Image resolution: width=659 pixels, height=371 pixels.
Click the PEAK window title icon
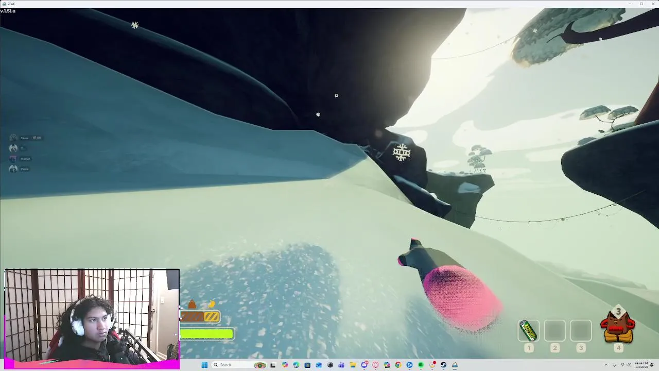pos(4,4)
